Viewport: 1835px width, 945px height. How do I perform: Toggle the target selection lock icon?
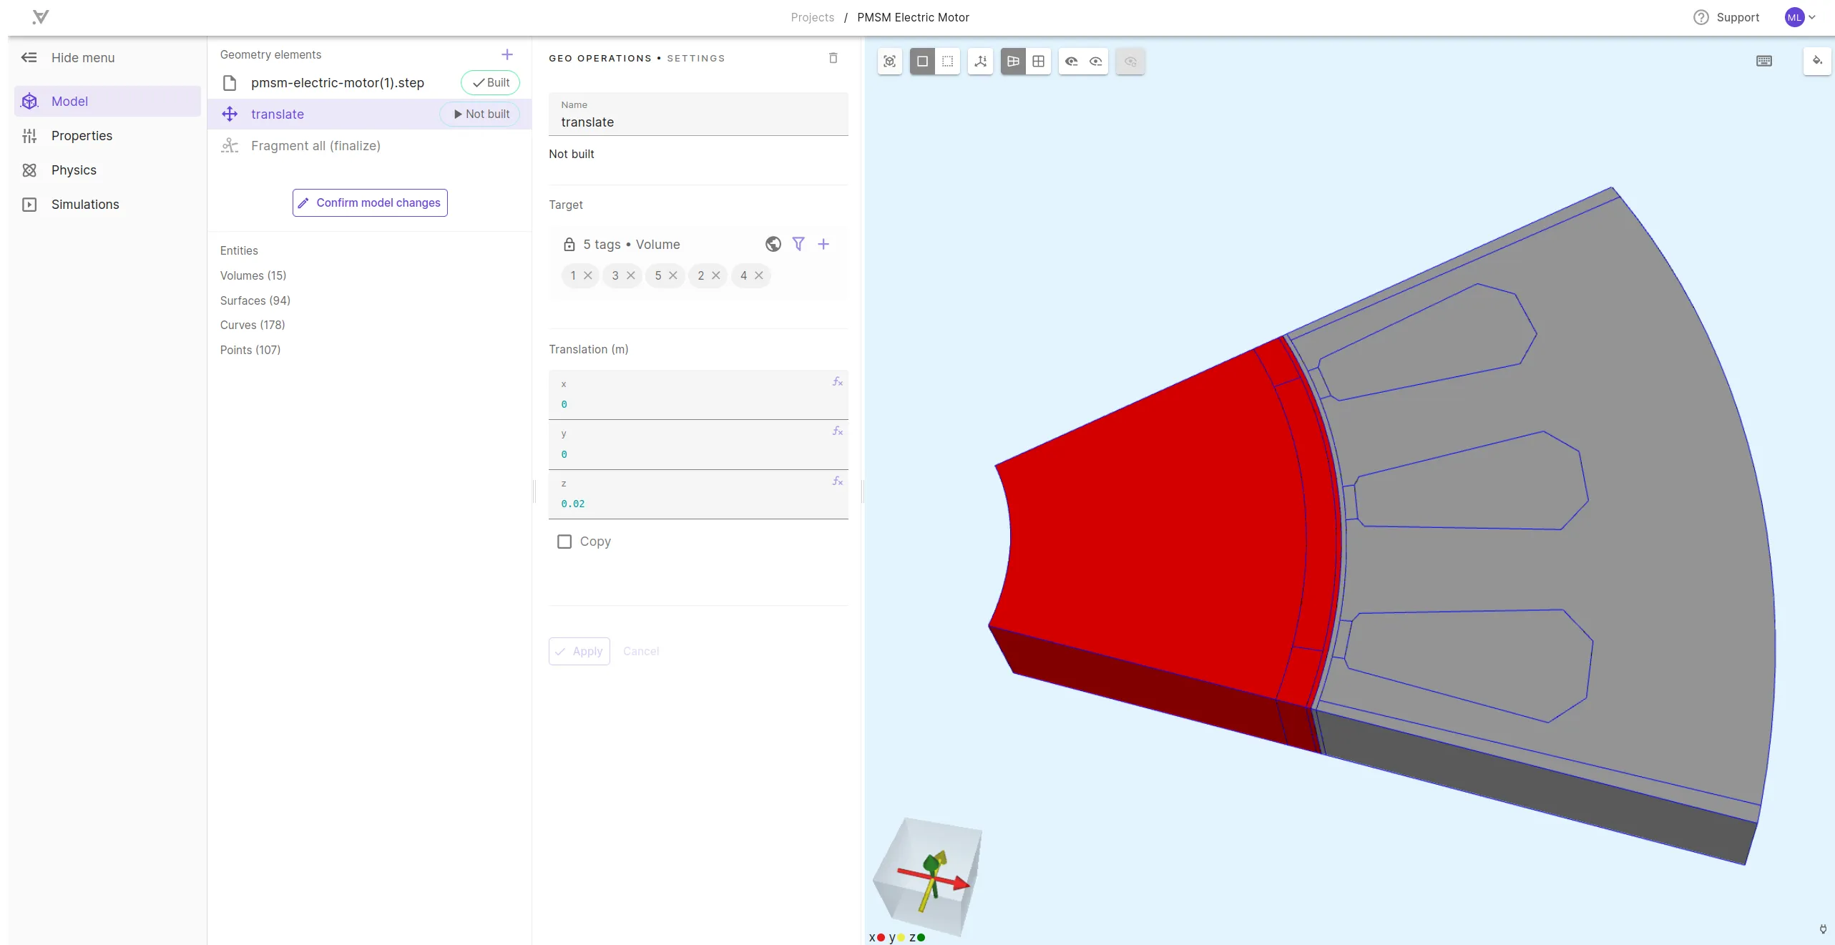click(569, 245)
